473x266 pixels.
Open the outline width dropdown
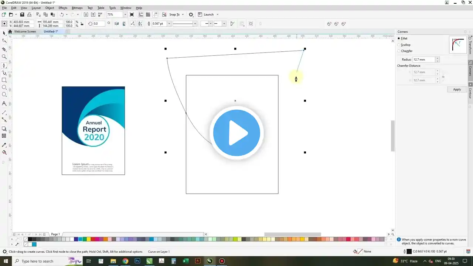click(x=169, y=24)
